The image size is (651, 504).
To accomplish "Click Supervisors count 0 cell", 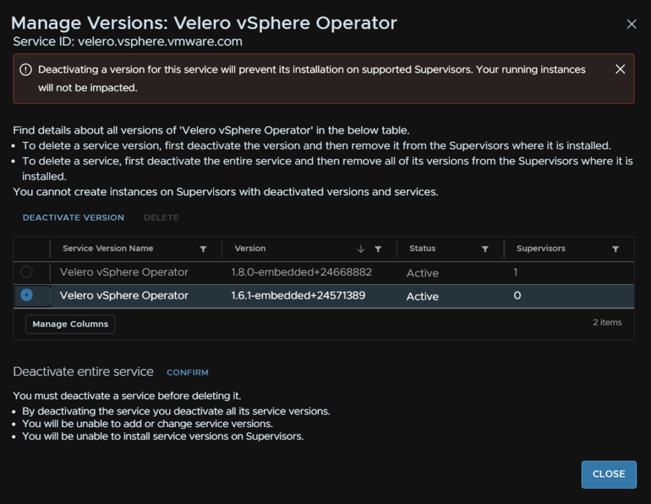I will tap(517, 296).
